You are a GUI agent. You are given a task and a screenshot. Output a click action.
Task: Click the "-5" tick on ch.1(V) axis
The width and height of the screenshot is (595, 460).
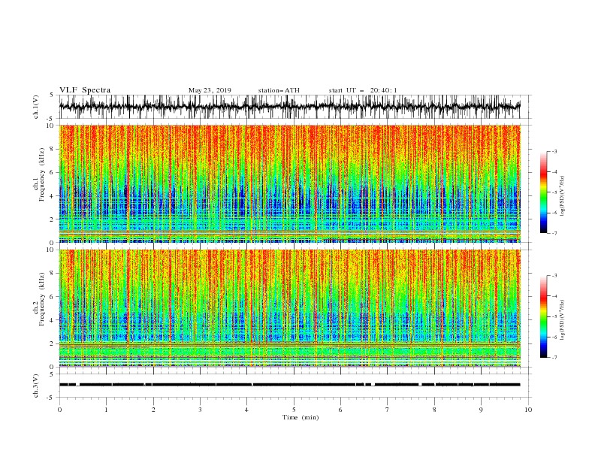[51, 119]
